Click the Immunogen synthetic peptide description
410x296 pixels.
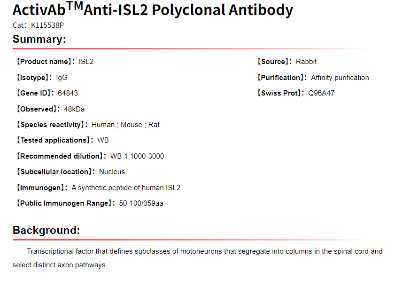126,188
